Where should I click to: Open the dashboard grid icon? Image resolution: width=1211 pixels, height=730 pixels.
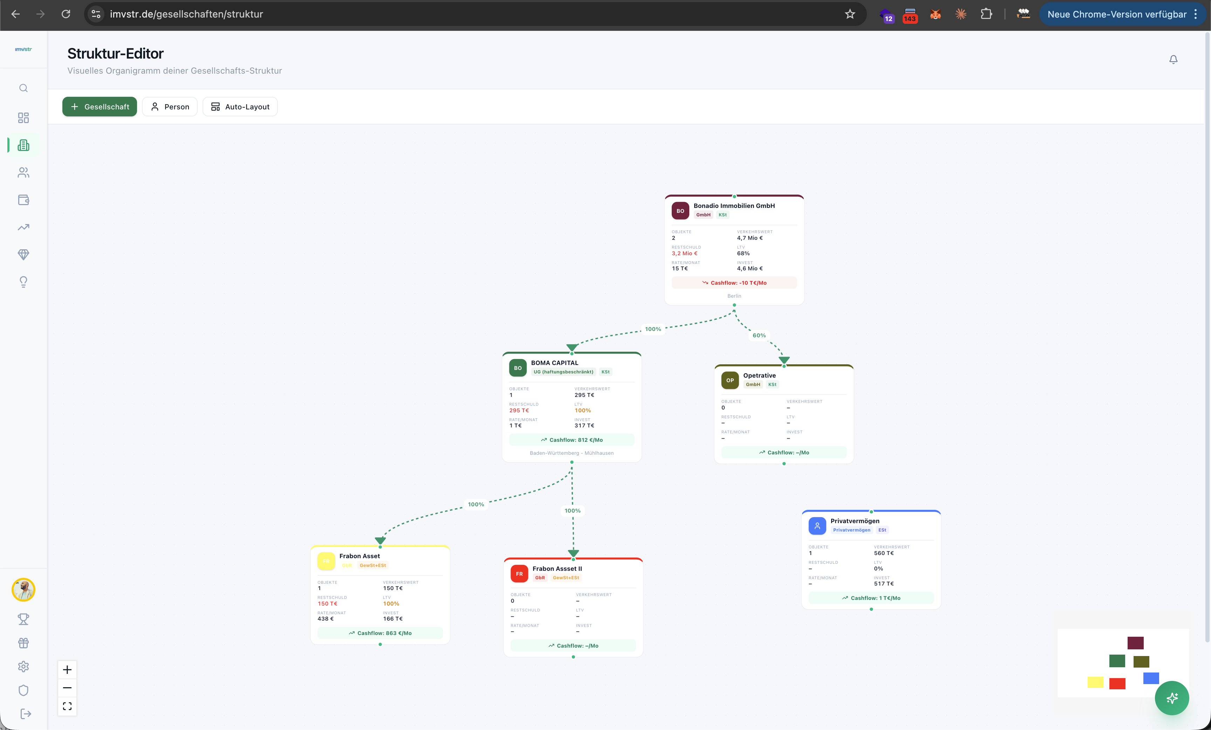coord(23,117)
